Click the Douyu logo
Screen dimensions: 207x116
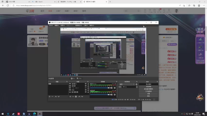(30, 11)
